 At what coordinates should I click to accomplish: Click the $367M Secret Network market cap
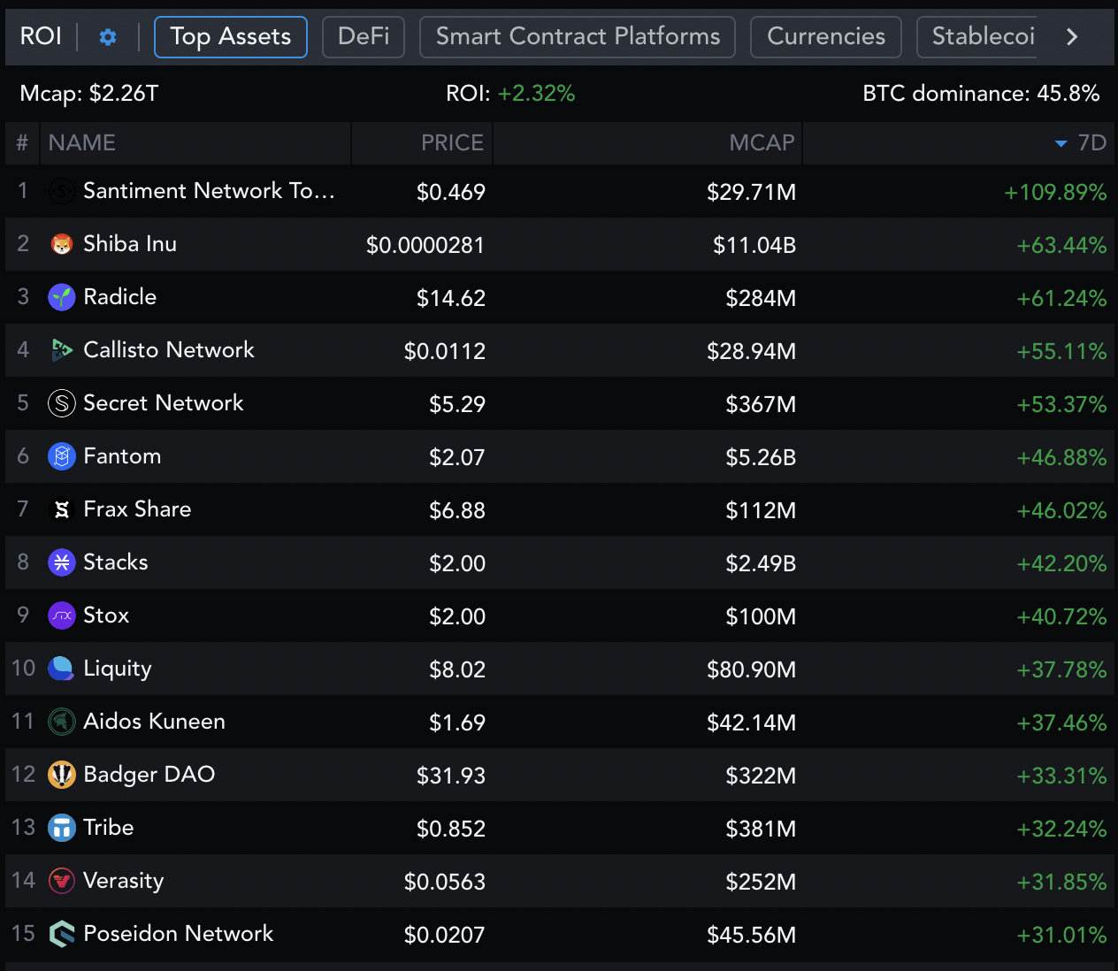(x=761, y=404)
